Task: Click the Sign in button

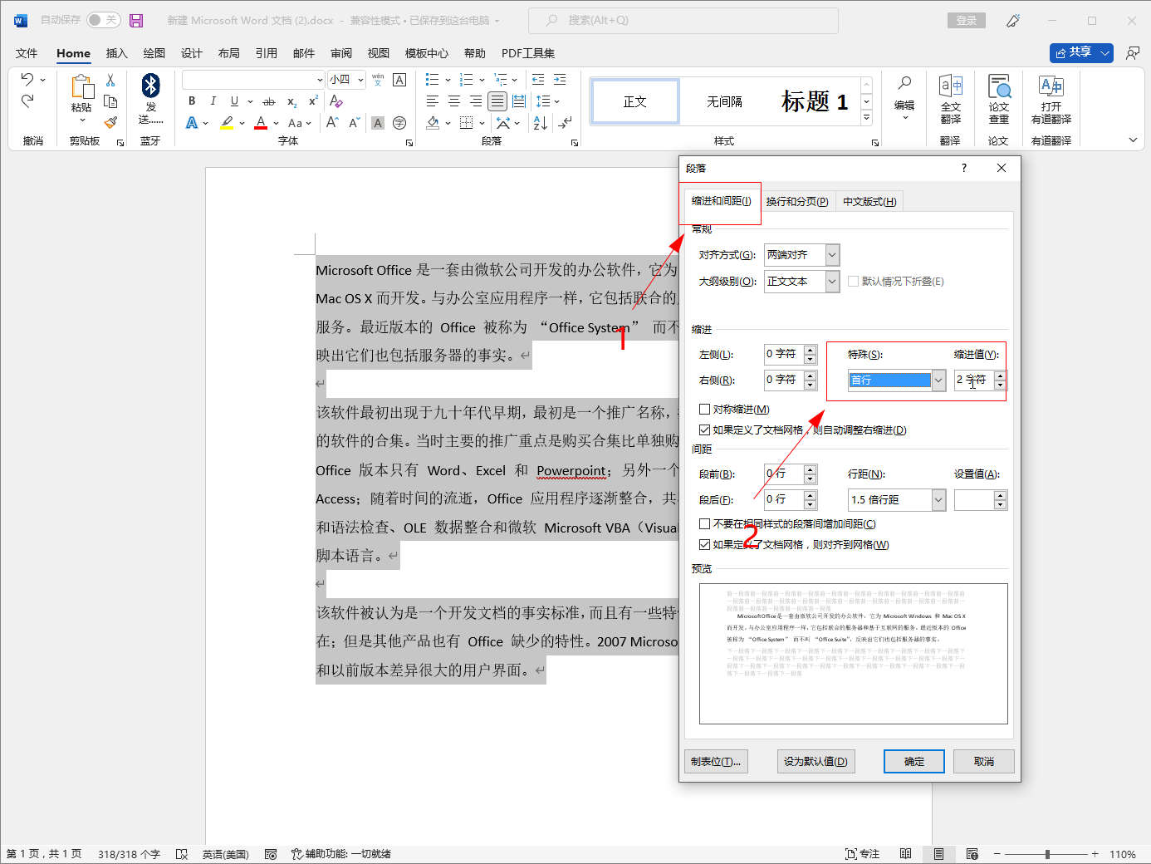Action: (x=966, y=20)
